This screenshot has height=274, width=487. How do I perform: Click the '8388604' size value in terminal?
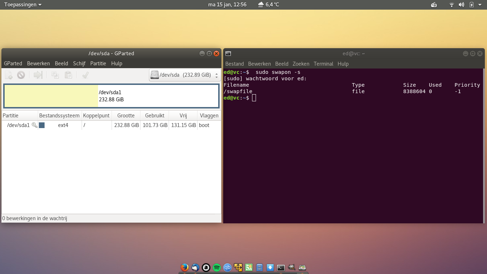pos(414,91)
